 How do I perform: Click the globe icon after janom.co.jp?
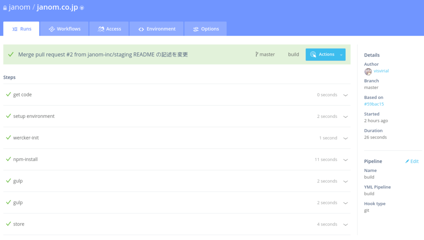pos(81,7)
